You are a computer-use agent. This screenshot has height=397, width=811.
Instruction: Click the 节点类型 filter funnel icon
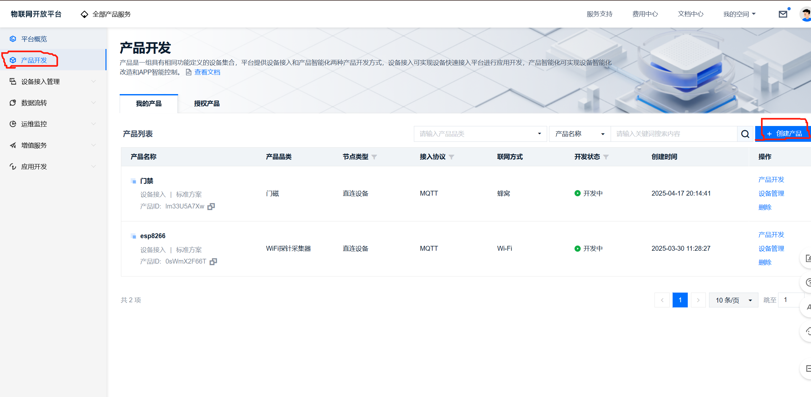coord(374,157)
